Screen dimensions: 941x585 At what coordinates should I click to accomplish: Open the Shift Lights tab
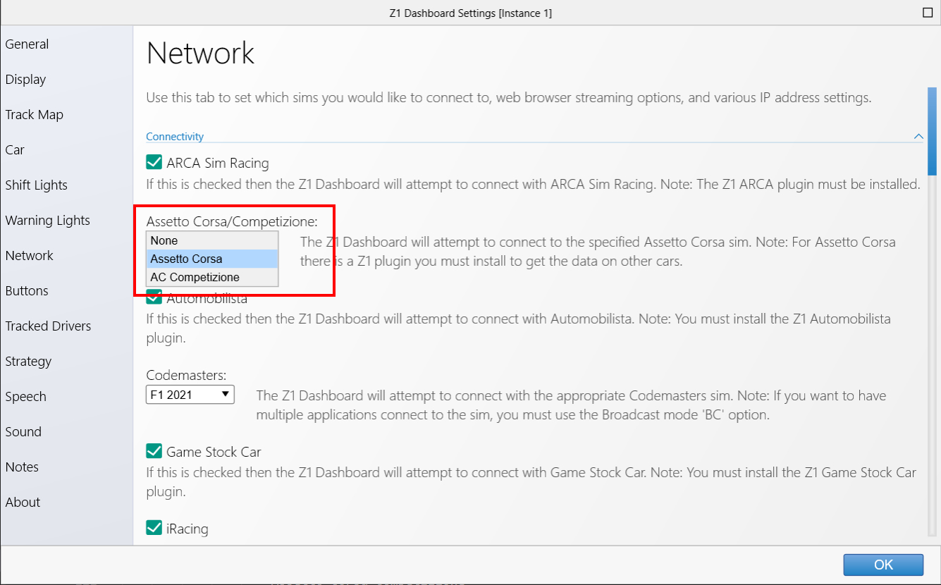pyautogui.click(x=37, y=185)
